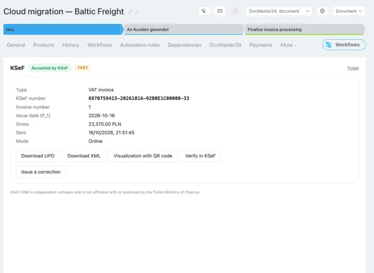Viewport: 374px width, 273px height.
Task: Click the rounded Workflows button
Action: click(x=344, y=45)
